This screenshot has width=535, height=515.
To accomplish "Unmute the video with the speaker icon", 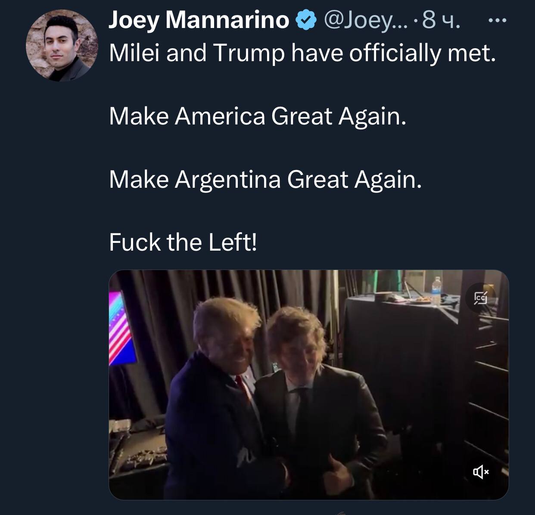I will (481, 472).
